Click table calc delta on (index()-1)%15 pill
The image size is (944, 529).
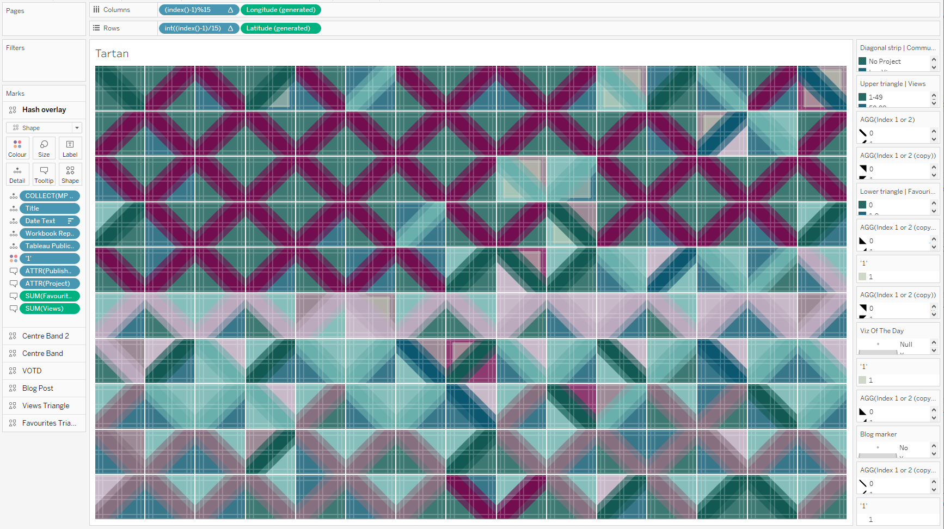click(x=230, y=10)
